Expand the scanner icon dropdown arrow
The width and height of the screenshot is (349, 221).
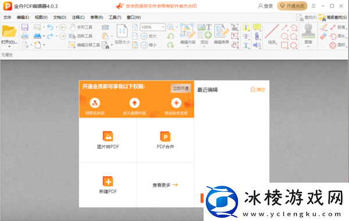pos(44,36)
